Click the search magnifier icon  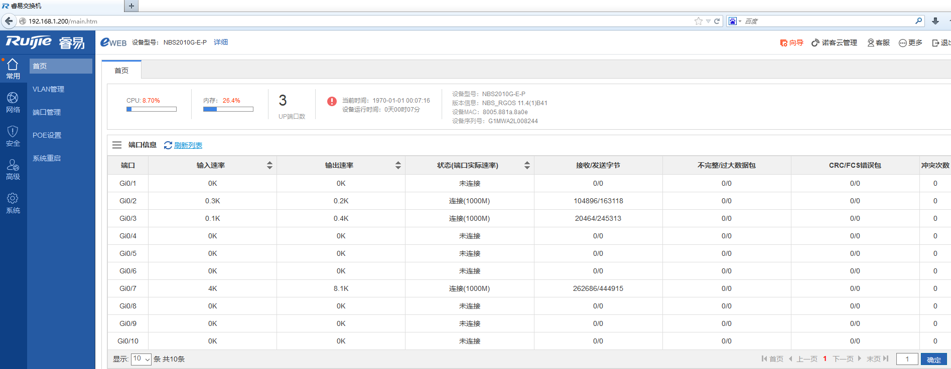coord(918,21)
